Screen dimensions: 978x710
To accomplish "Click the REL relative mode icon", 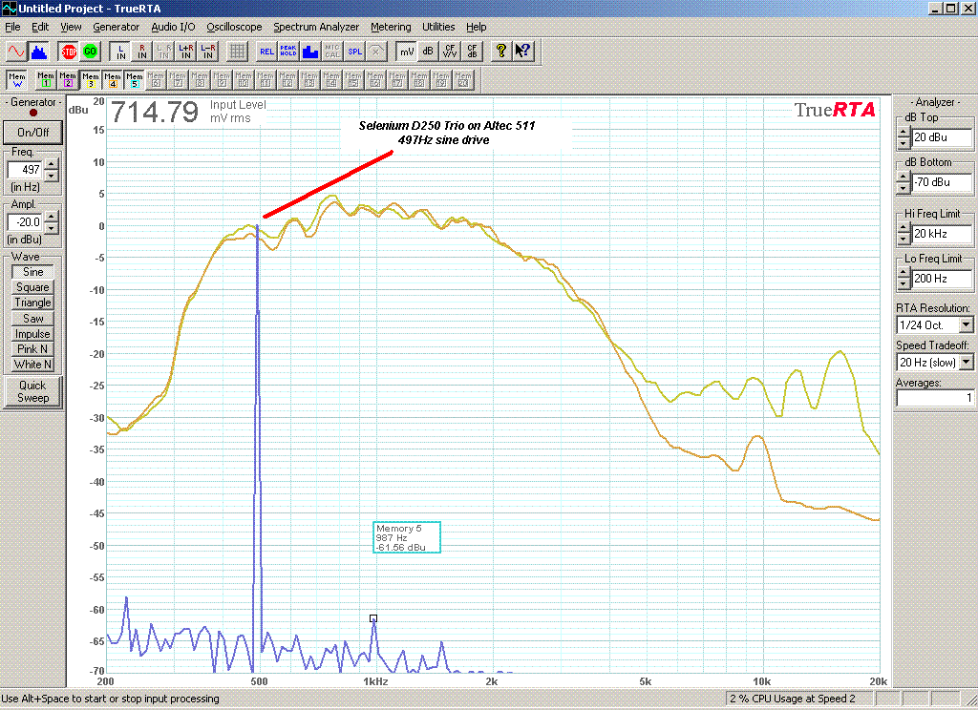I will coord(266,52).
